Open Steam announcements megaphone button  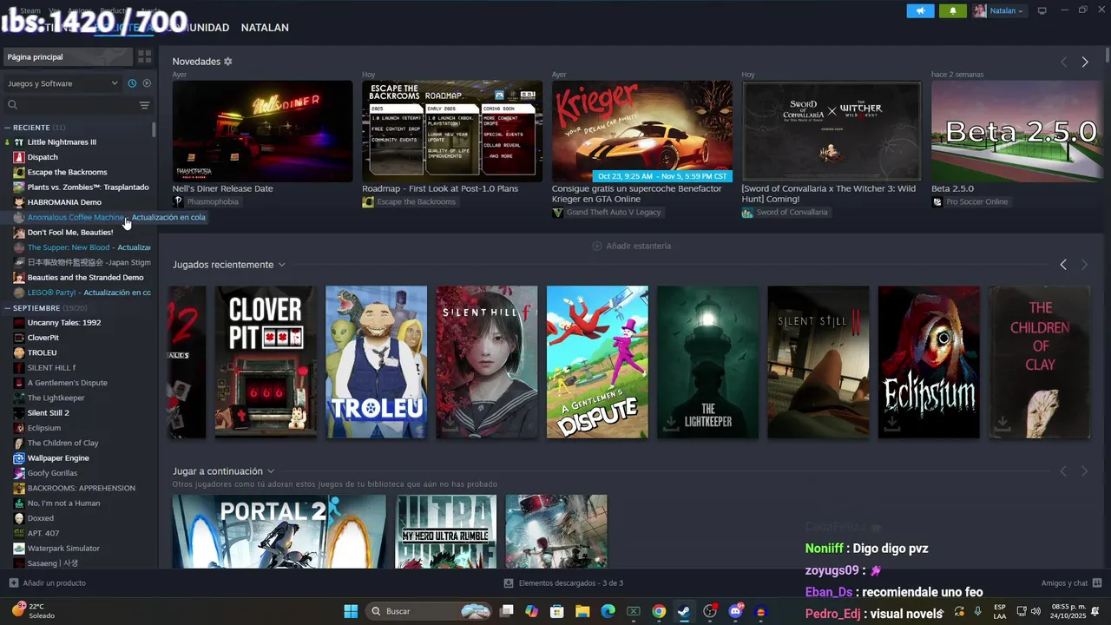tap(920, 10)
